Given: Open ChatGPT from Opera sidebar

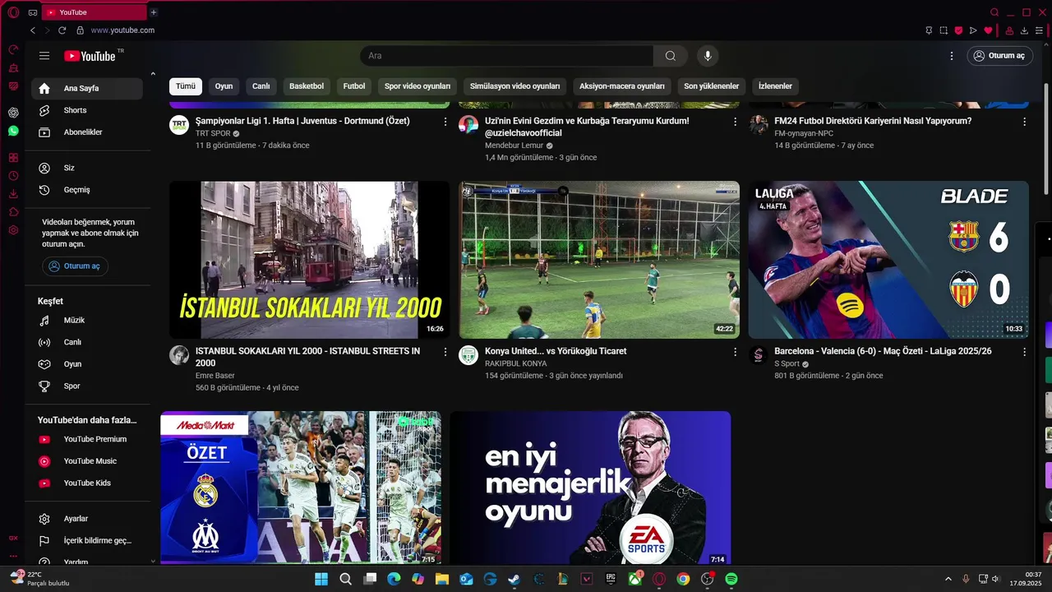Looking at the screenshot, I should [13, 113].
